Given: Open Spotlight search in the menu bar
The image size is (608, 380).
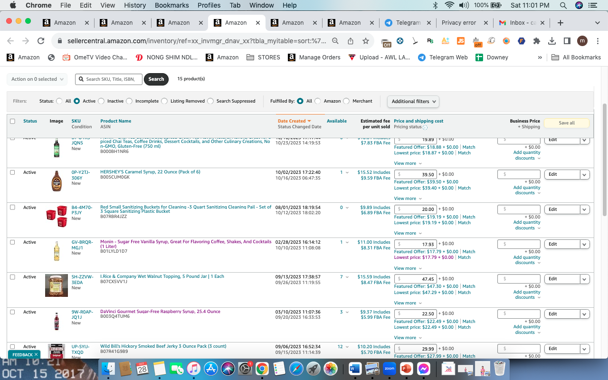Looking at the screenshot, I should point(563,5).
